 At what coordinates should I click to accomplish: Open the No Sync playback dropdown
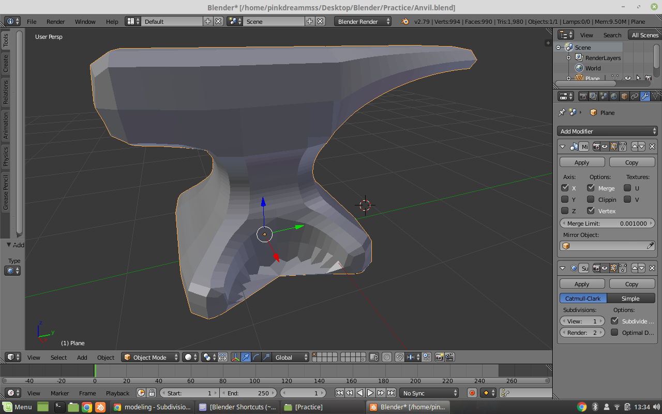click(x=429, y=393)
